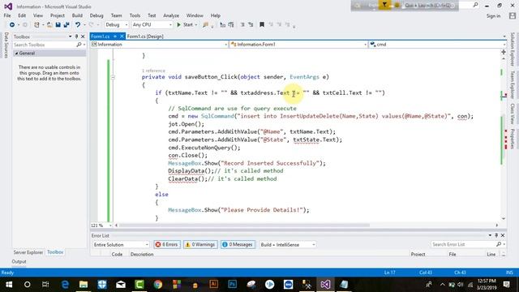This screenshot has width=519, height=292.
Task: Toggle a bookmark with the bookmark icon
Action: (x=262, y=25)
